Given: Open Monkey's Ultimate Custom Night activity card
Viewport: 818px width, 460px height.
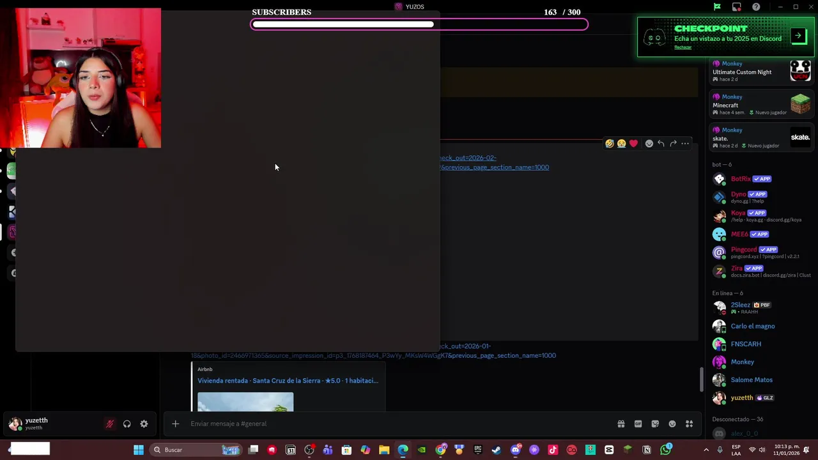Looking at the screenshot, I should pos(762,71).
